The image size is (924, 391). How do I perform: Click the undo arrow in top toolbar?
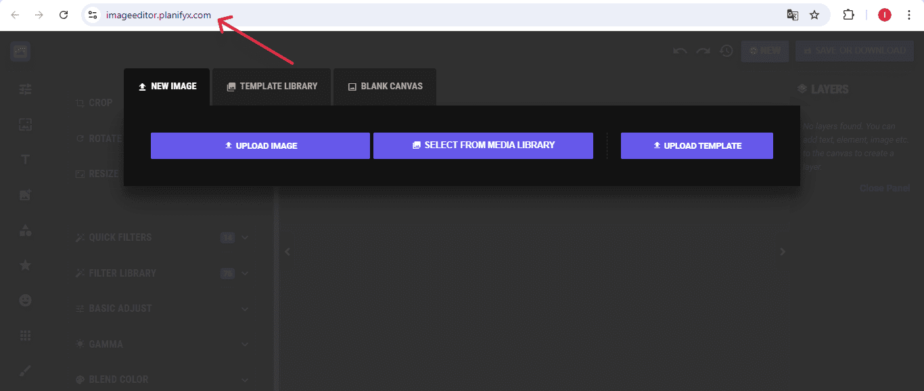click(x=680, y=51)
